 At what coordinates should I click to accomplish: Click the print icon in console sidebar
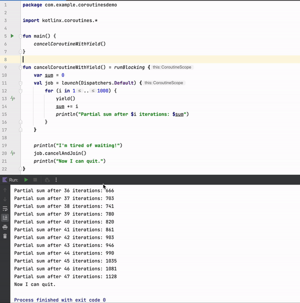[x=5, y=227]
